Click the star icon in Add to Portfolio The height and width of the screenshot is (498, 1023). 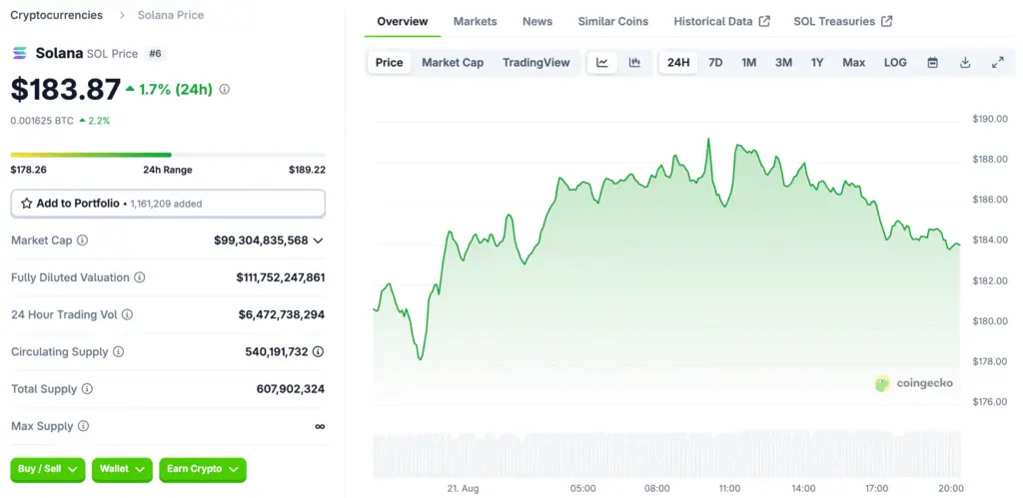[x=27, y=204]
